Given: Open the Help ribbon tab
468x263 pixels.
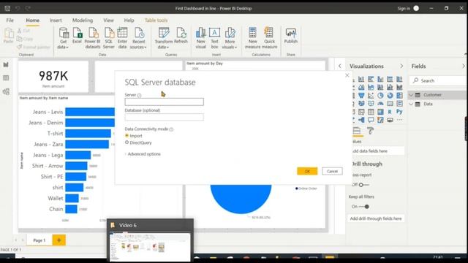Looking at the screenshot, I should coord(129,20).
